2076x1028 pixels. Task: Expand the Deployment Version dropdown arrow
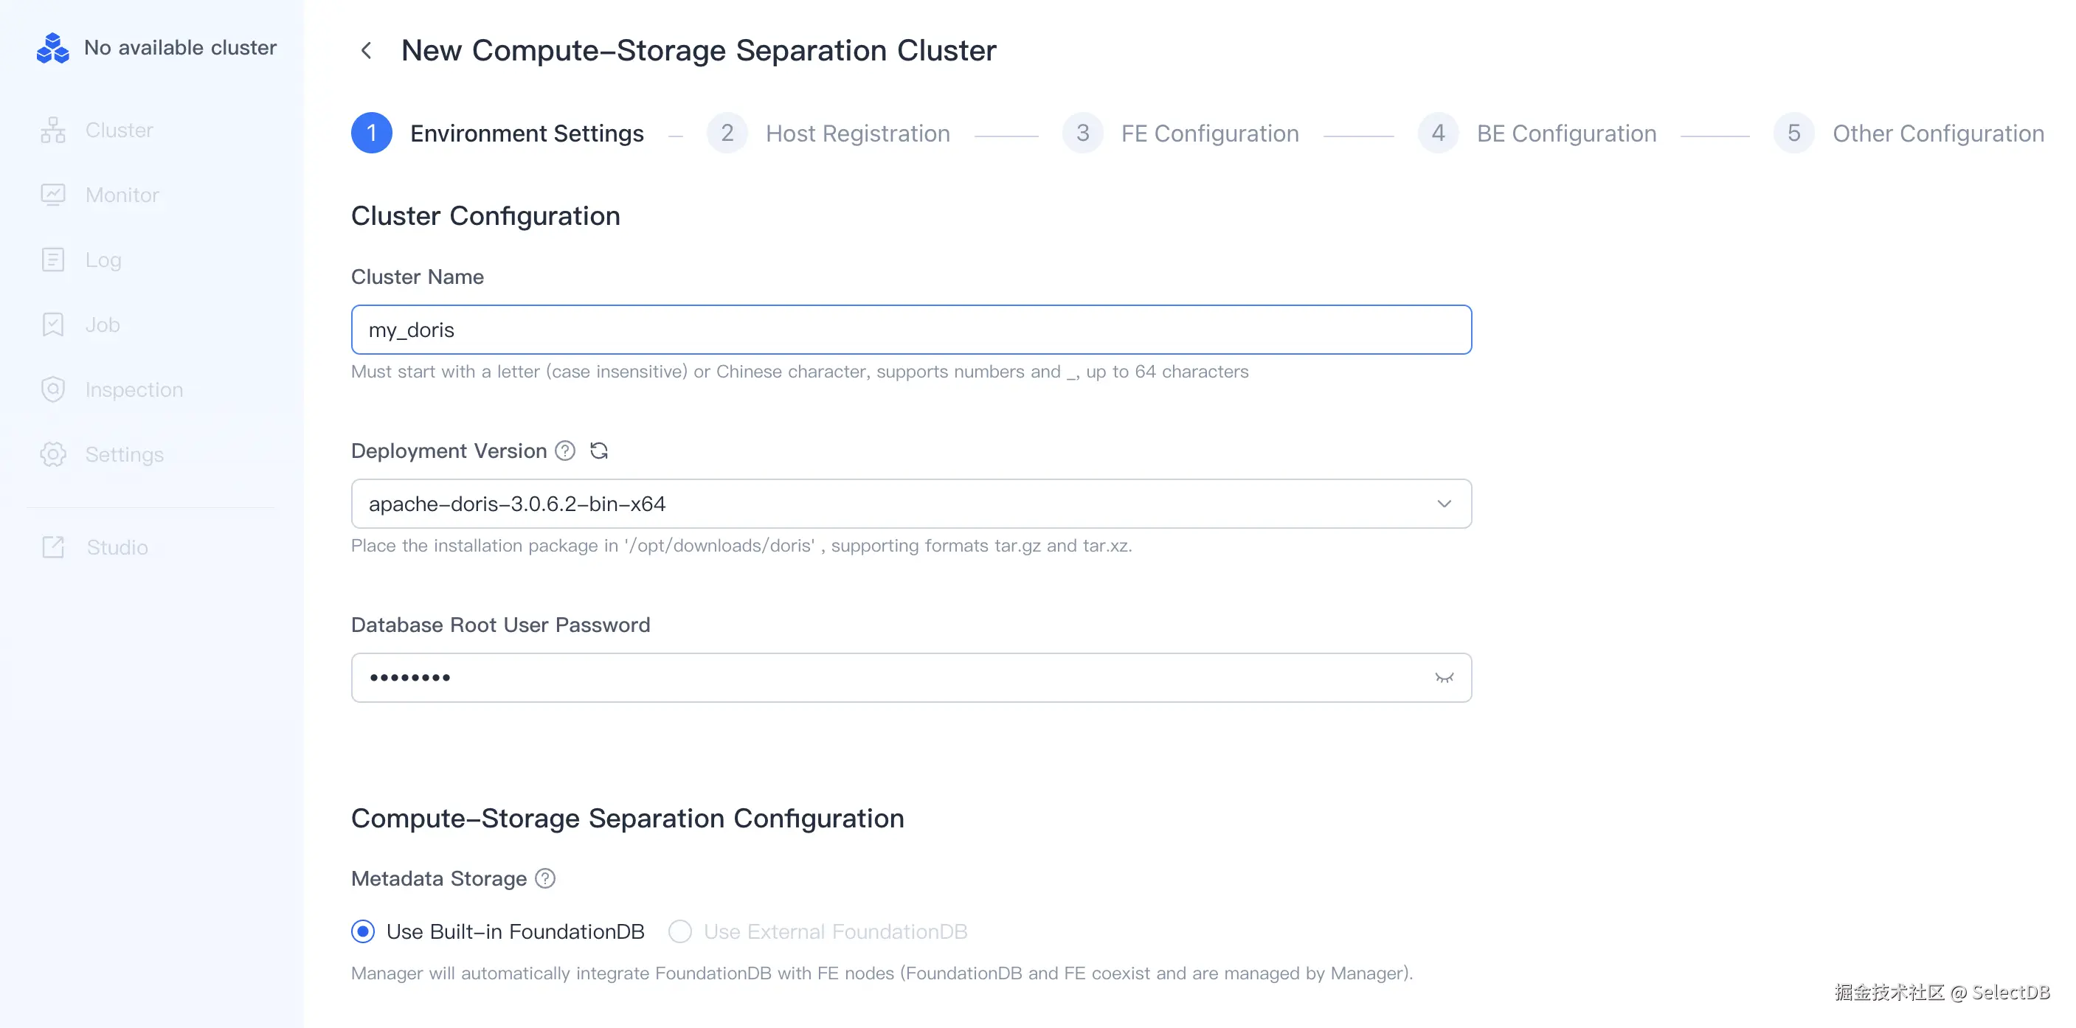click(1443, 504)
